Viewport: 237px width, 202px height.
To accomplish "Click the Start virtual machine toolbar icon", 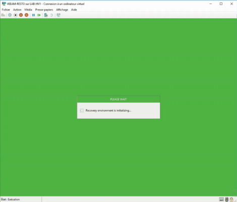I will [x=10, y=15].
